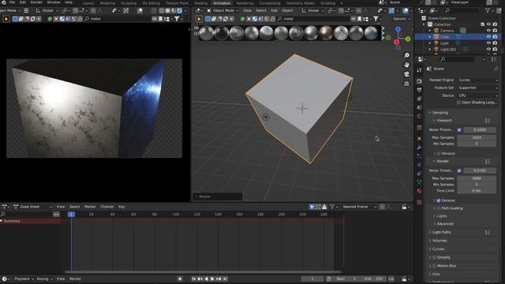Open the Object Mode dropdown in 3D viewport

click(x=223, y=10)
